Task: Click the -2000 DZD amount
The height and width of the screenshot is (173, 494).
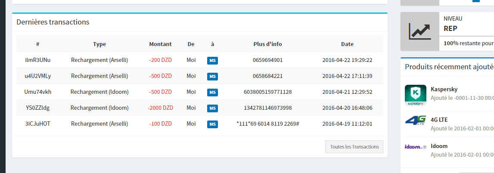Action: click(160, 108)
